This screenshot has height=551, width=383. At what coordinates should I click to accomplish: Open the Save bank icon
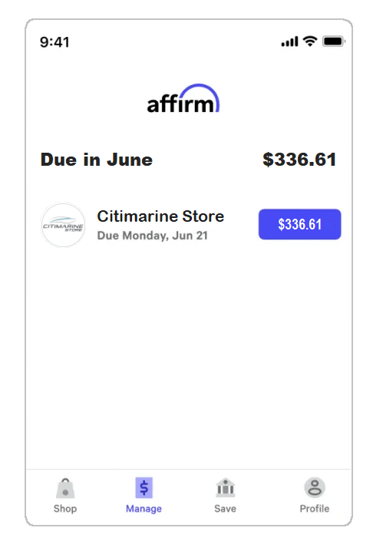[x=225, y=488]
